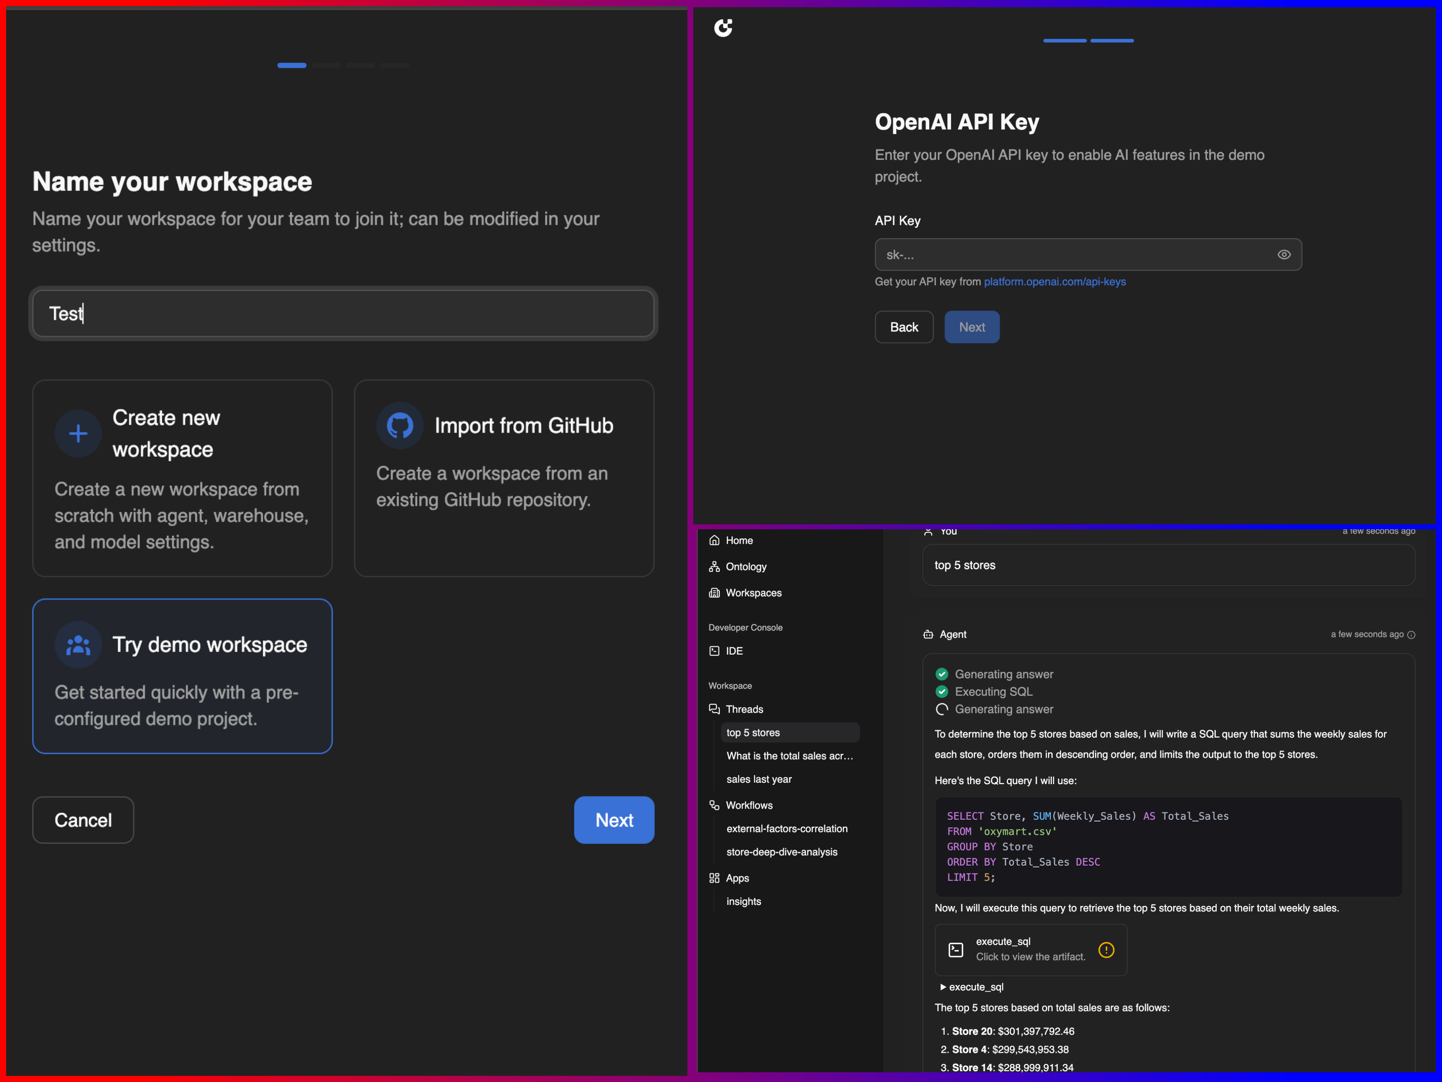Click the platform.openai.com/api-keys link

[x=1054, y=282]
